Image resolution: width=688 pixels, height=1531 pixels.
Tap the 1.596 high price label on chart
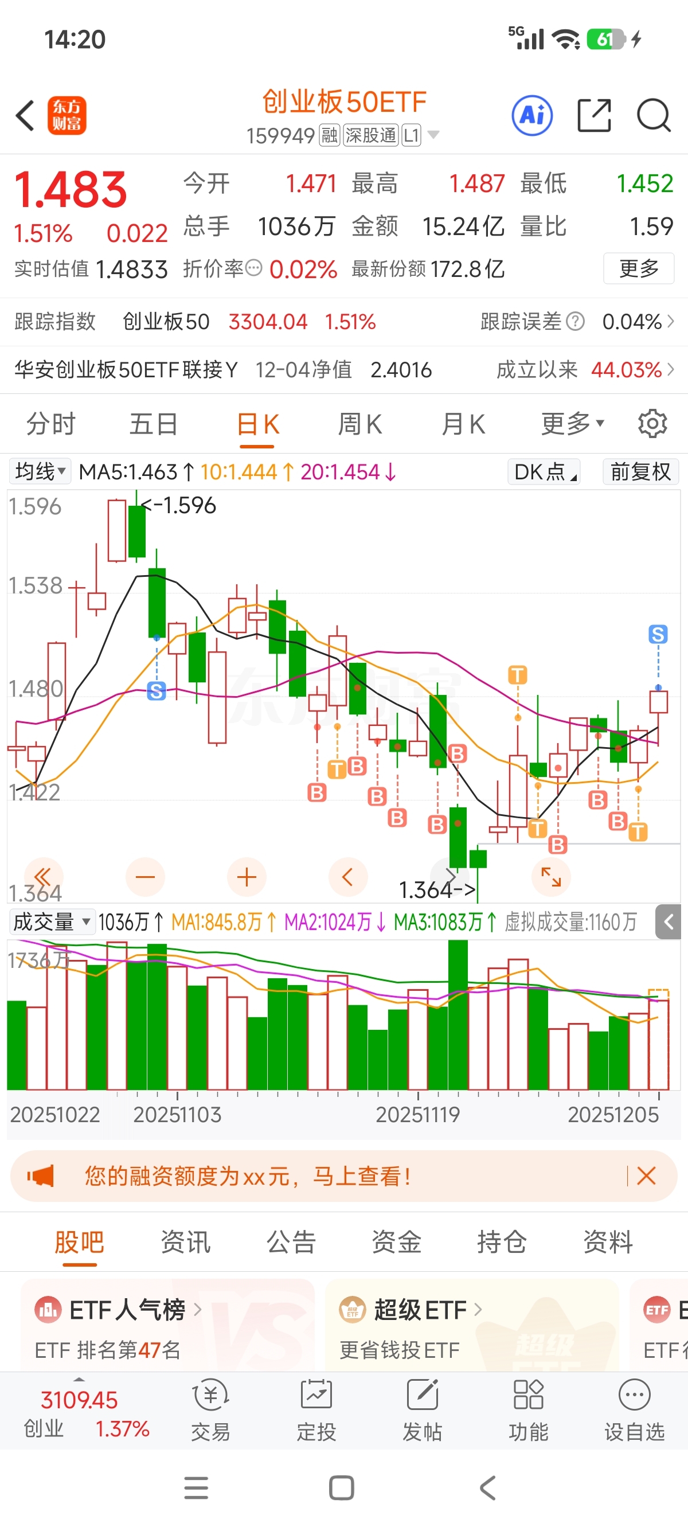coord(178,505)
